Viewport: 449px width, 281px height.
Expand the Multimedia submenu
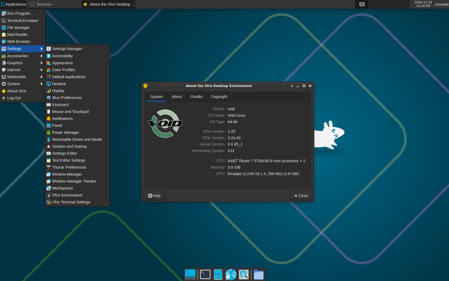click(x=22, y=77)
